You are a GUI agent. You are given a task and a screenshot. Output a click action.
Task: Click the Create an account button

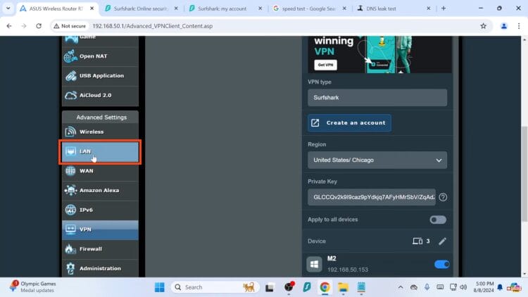[349, 123]
